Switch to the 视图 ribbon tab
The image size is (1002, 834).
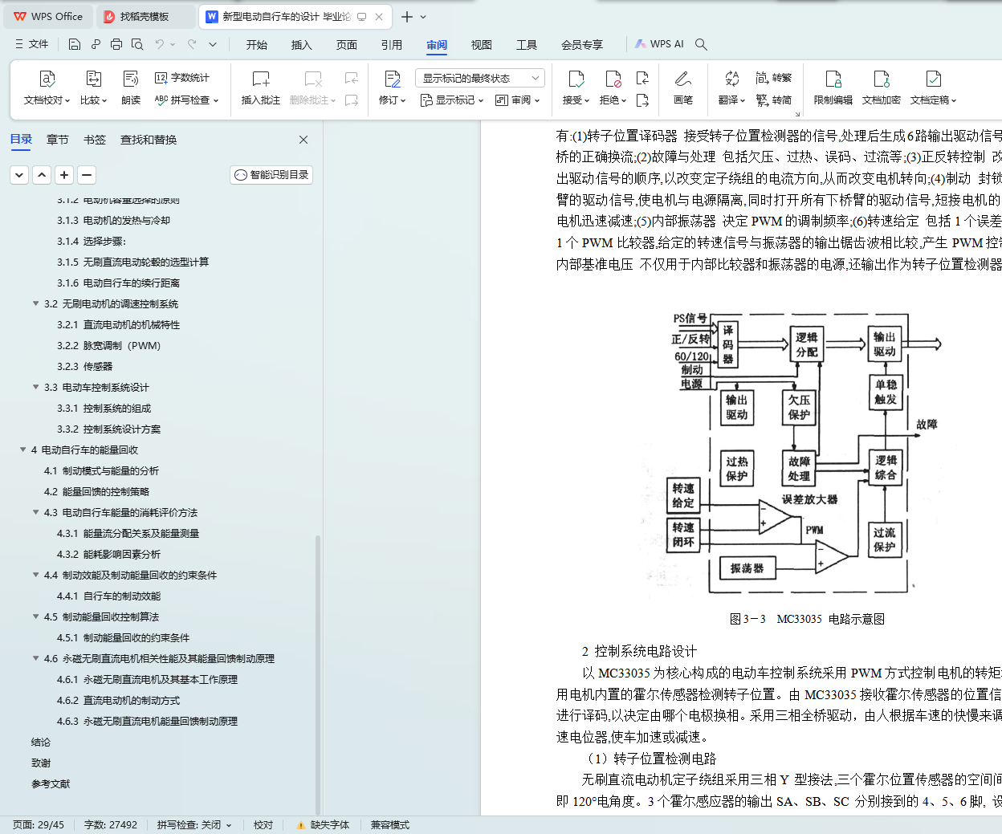[x=482, y=45]
